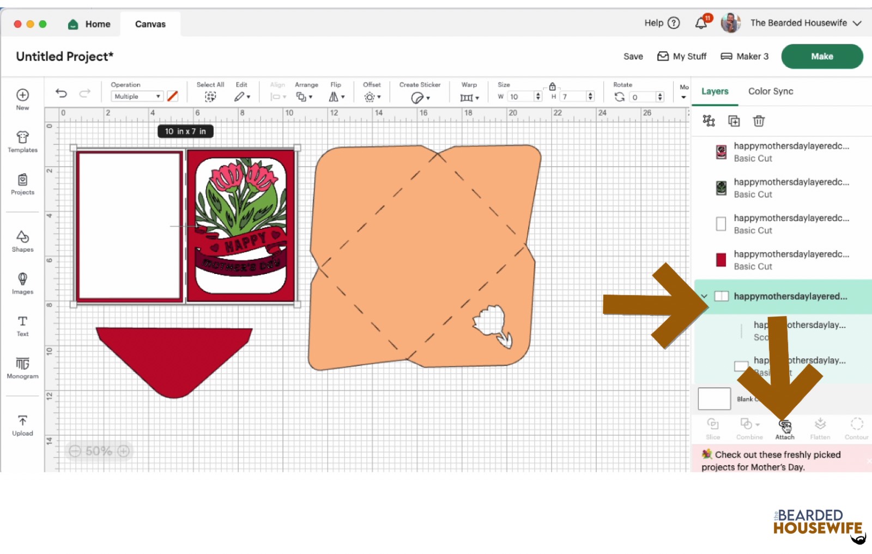This screenshot has width=872, height=554.
Task: Select the Monogram tool
Action: point(22,368)
